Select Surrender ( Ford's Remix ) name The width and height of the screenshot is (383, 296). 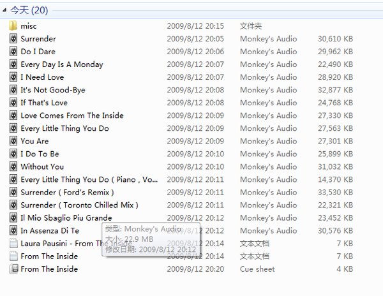pos(67,192)
